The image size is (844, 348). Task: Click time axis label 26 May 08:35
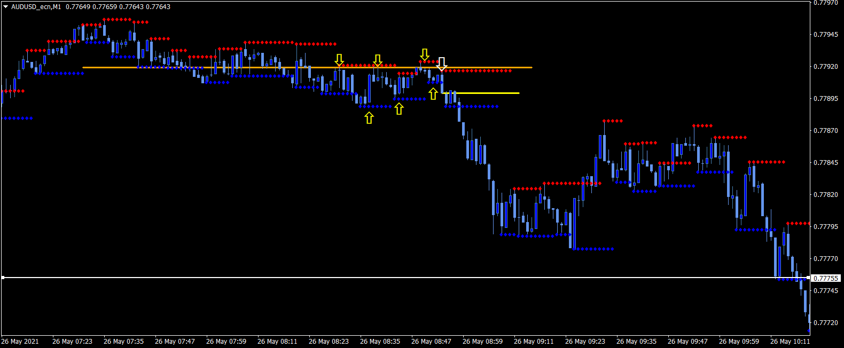pos(380,342)
